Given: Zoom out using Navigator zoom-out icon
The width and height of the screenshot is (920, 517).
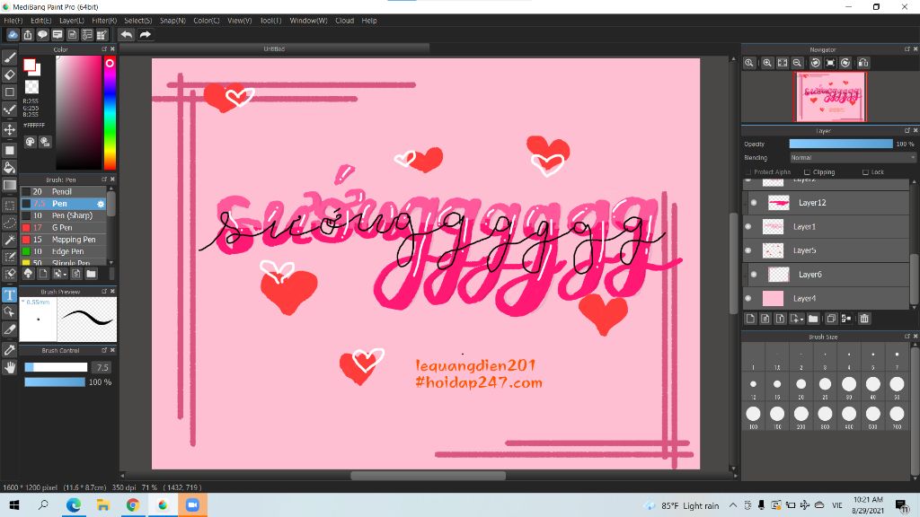Looking at the screenshot, I should (x=798, y=63).
